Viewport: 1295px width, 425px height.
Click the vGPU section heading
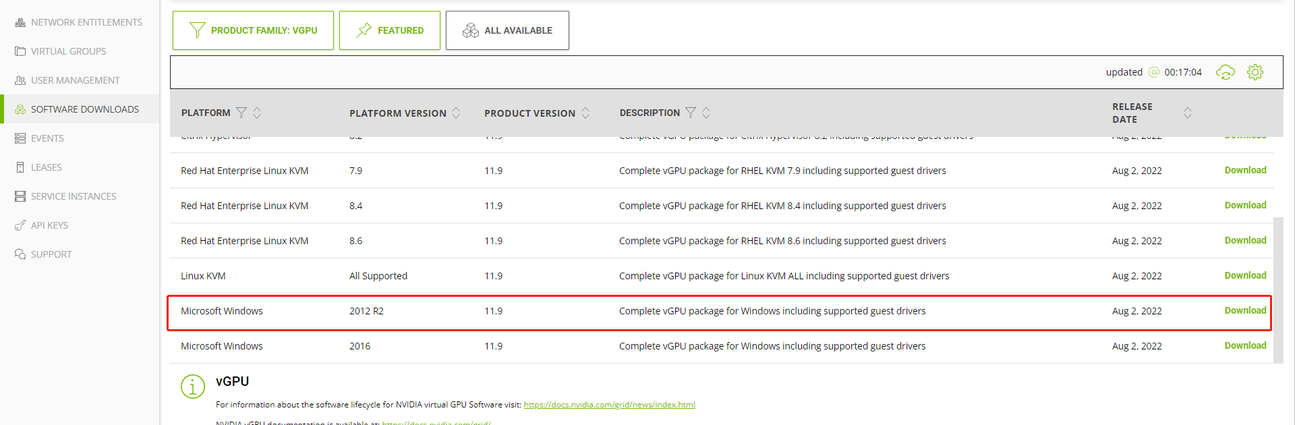pyautogui.click(x=232, y=381)
